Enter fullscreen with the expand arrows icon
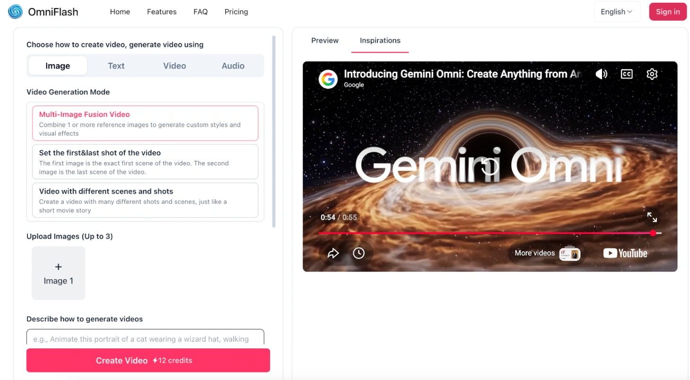Screen dimensions: 690x380 tap(652, 217)
